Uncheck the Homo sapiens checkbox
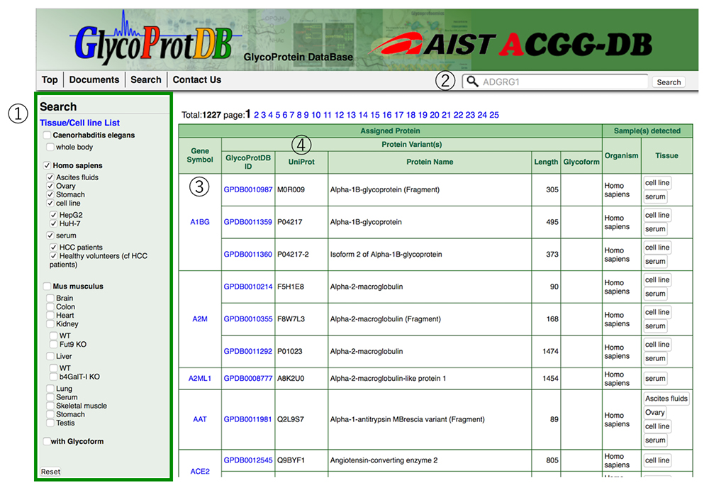The height and width of the screenshot is (488, 709). pyautogui.click(x=47, y=165)
